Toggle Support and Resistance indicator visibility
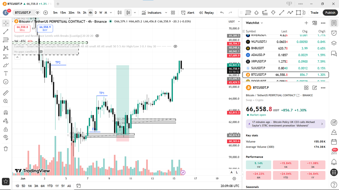Screen dimensions: 339x190 pyautogui.click(x=97, y=36)
